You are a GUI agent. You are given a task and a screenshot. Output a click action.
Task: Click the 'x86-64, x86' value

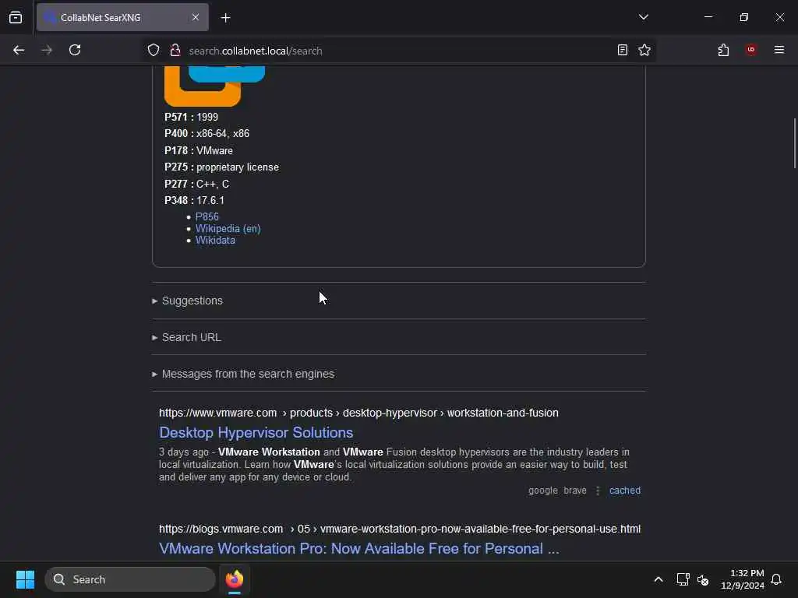click(x=223, y=134)
